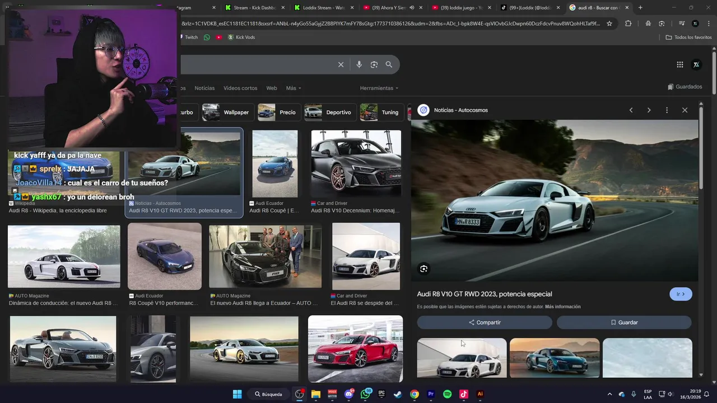Bookmark this page with the star icon
717x403 pixels.
click(x=609, y=24)
